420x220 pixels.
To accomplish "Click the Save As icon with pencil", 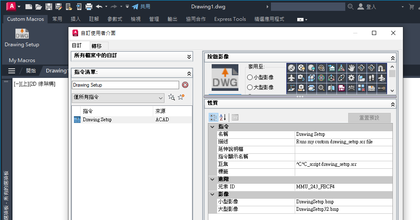I will (59, 7).
